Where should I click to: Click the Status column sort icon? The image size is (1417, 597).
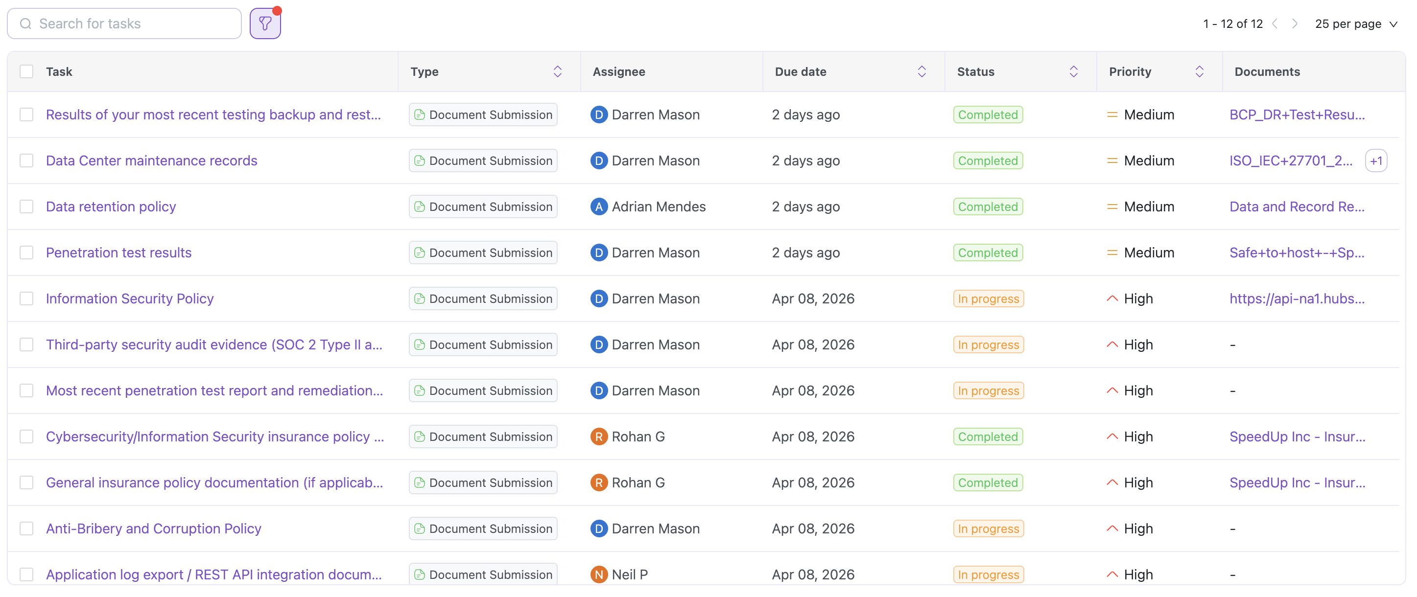coord(1073,71)
